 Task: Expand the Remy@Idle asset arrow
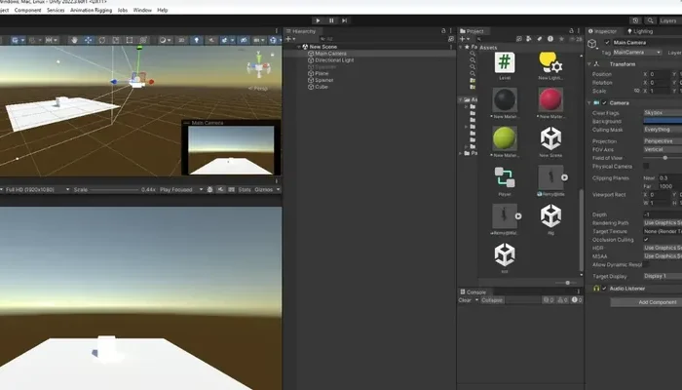coord(564,177)
